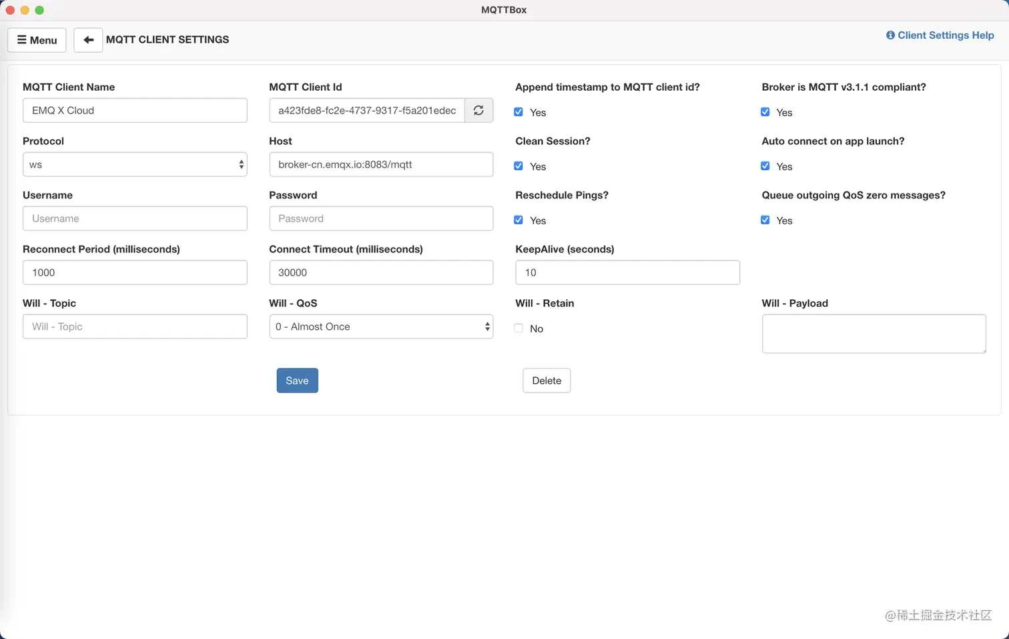The width and height of the screenshot is (1009, 639).
Task: Uncheck Broker is MQTT v3.1.1 compliant
Action: 765,112
